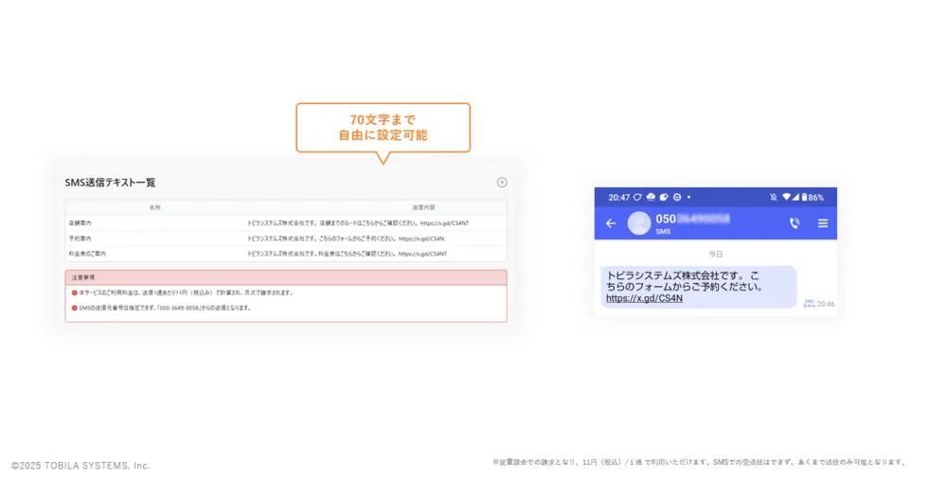The width and height of the screenshot is (947, 478).
Task: Tap the phone call icon in SMS header
Action: [795, 223]
